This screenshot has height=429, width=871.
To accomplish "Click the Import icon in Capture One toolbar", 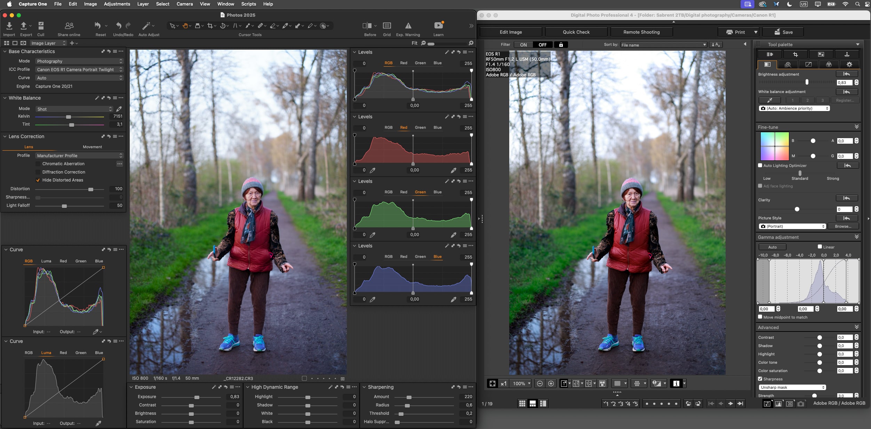I will 9,26.
